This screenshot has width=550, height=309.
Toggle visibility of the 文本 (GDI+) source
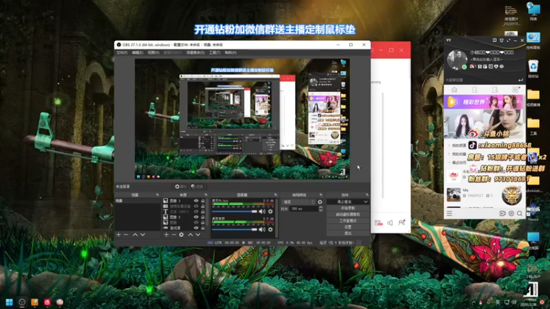(196, 211)
